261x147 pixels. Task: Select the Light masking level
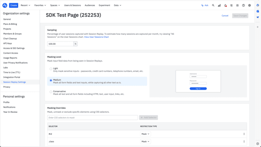click(51, 69)
